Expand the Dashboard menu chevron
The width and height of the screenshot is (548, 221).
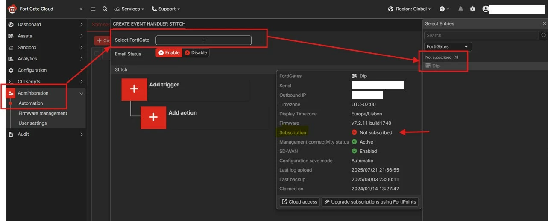point(81,25)
